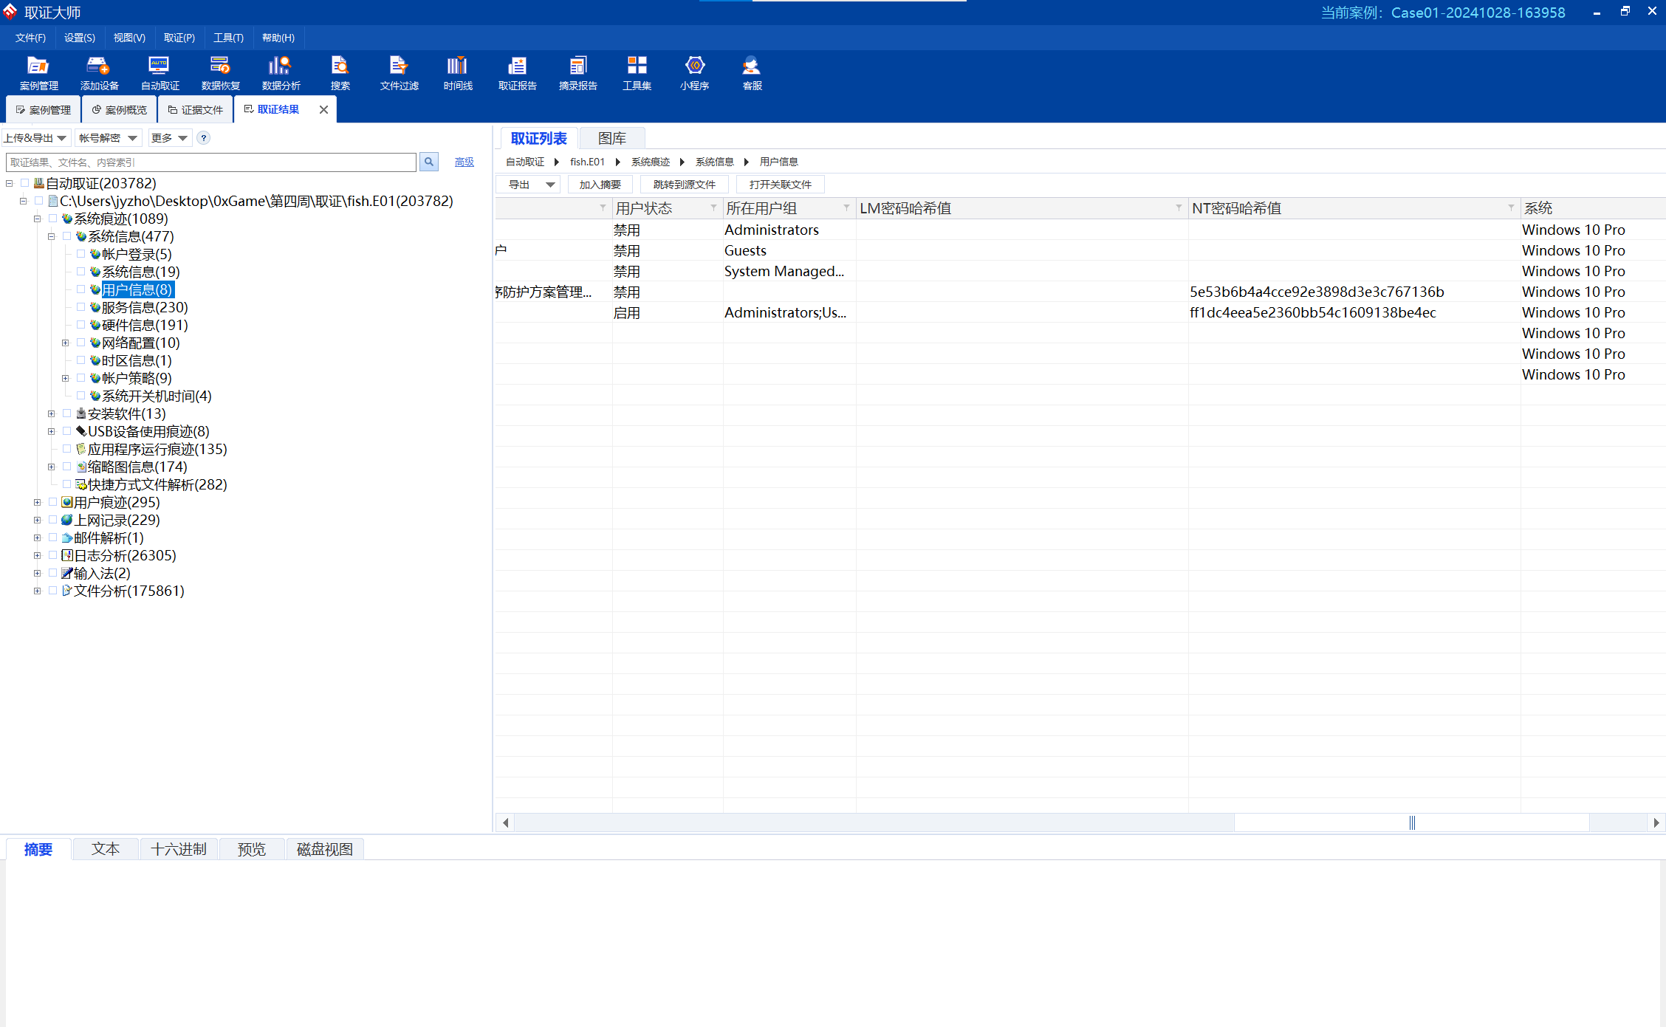Tick the checkbox for 自动取证(203782)
This screenshot has width=1666, height=1027.
pyautogui.click(x=24, y=182)
